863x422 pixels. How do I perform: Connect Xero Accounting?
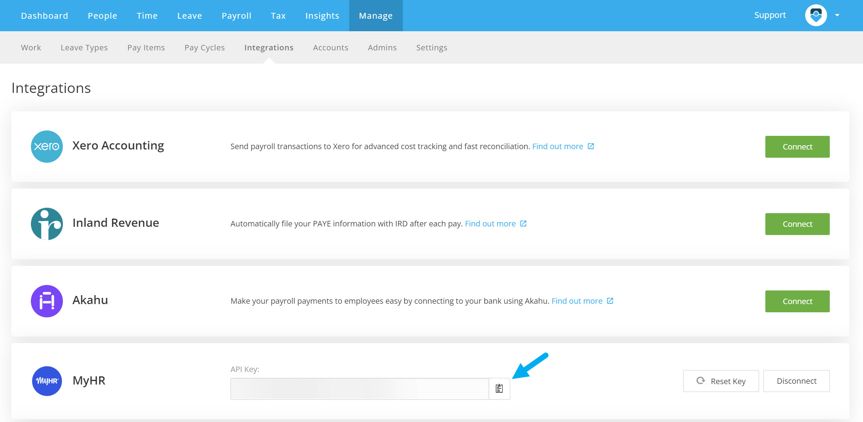tap(797, 147)
